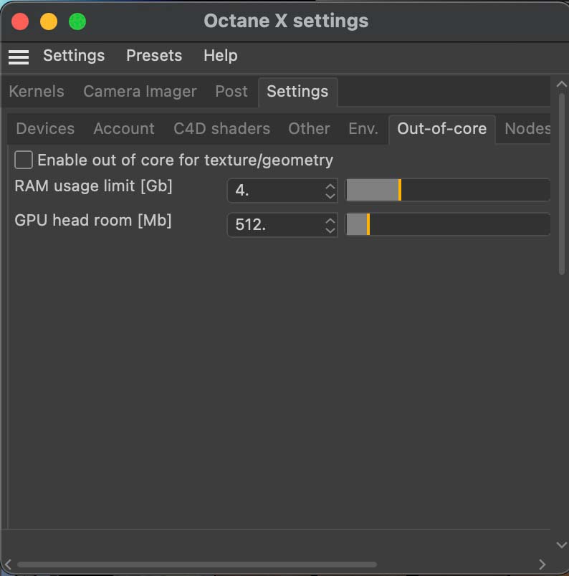The width and height of the screenshot is (569, 576).
Task: Enable out of core for texture/geometry
Action: (x=24, y=160)
